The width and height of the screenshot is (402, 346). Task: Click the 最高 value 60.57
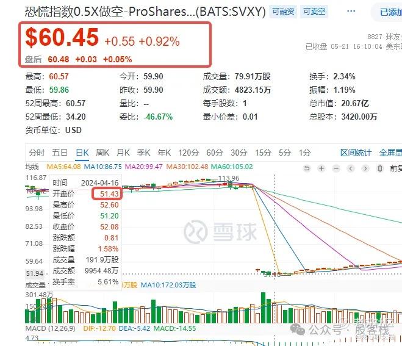click(x=59, y=76)
